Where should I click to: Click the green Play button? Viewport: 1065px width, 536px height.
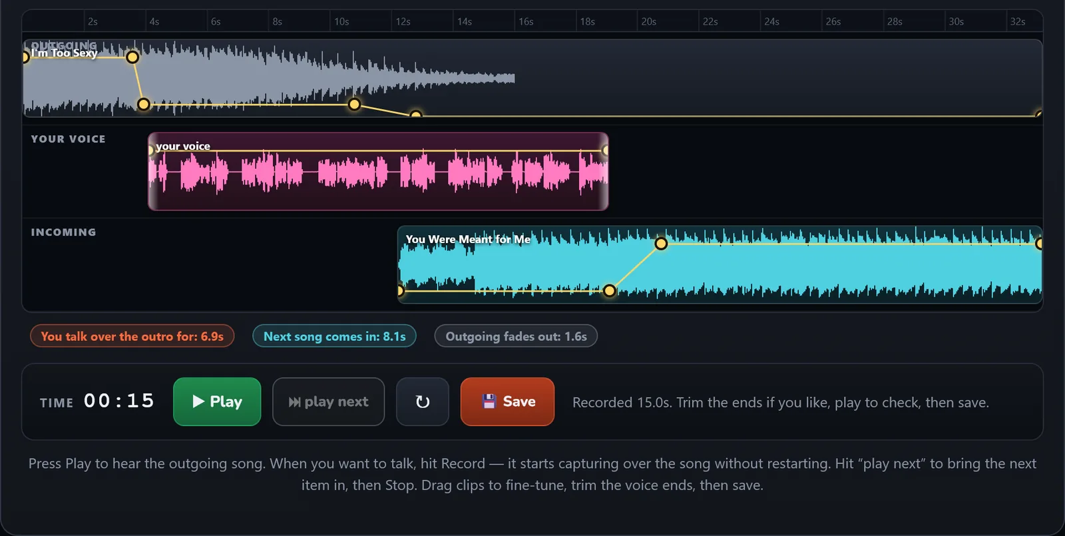click(x=217, y=402)
